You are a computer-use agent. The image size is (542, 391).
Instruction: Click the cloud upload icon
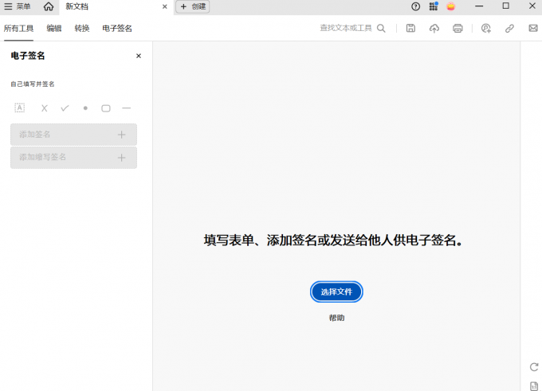[434, 28]
